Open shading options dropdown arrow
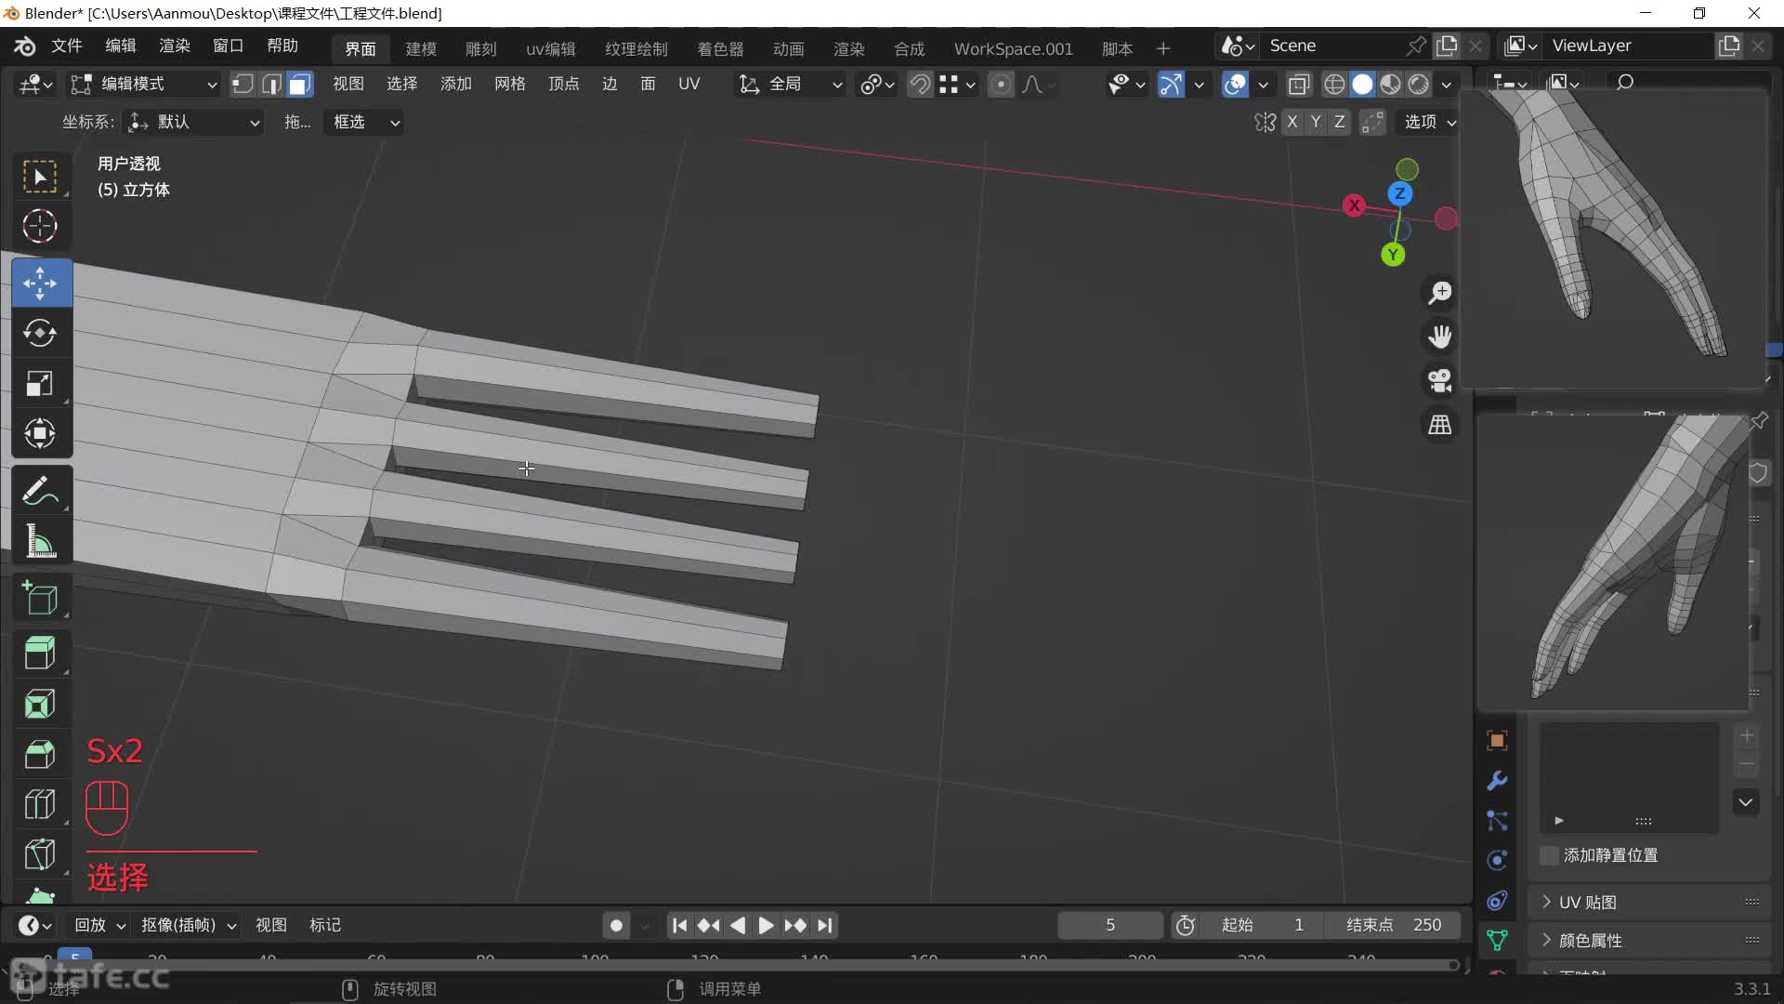Image resolution: width=1784 pixels, height=1004 pixels. (1447, 85)
